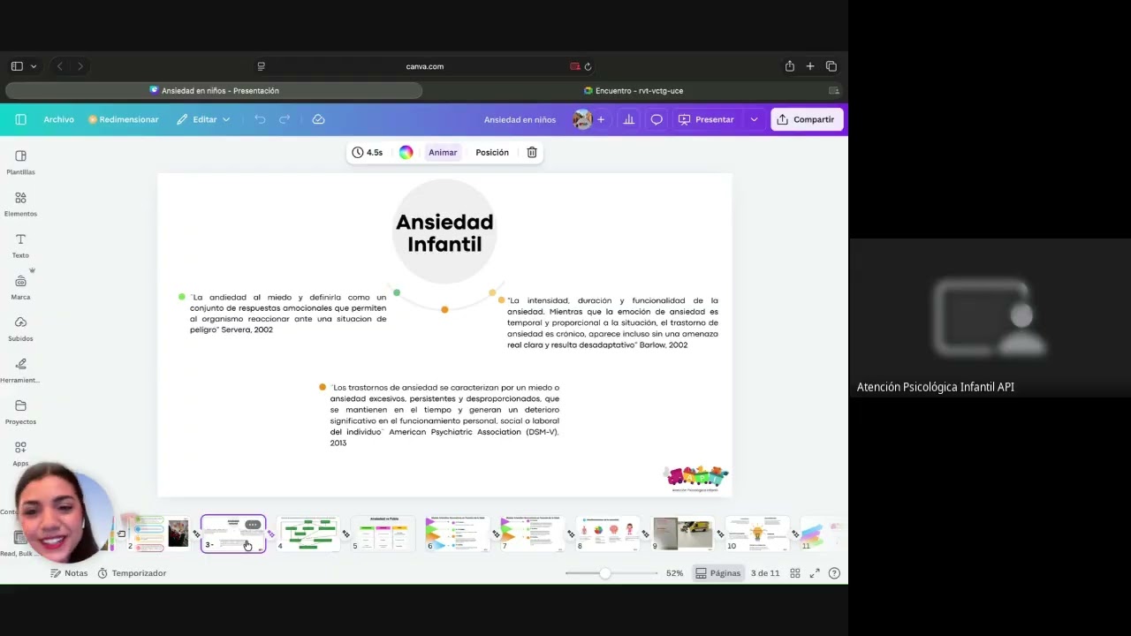Open the Subidos uploads panel
Screen dimensions: 1131x636
tap(20, 329)
